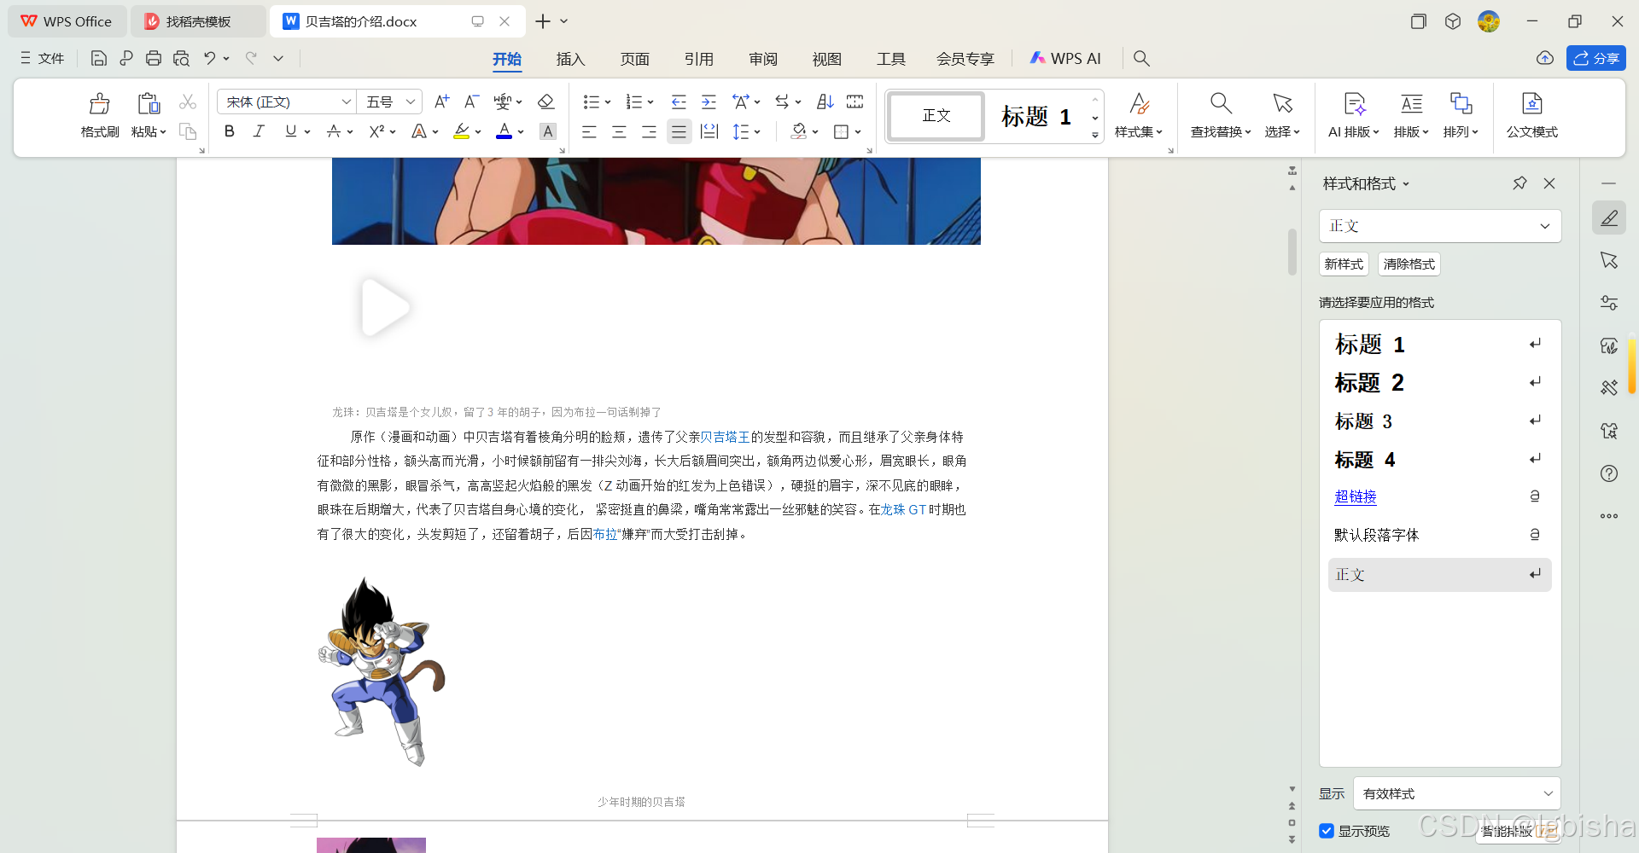Click the pen edit icon in right sidebar
1639x853 pixels.
coord(1609,218)
